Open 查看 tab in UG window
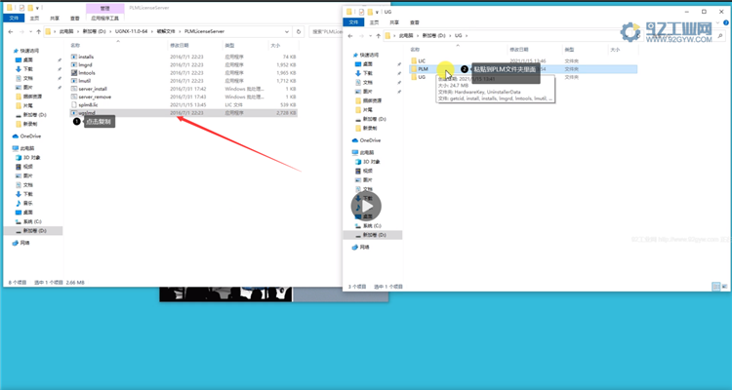The height and width of the screenshot is (390, 732). (x=415, y=22)
